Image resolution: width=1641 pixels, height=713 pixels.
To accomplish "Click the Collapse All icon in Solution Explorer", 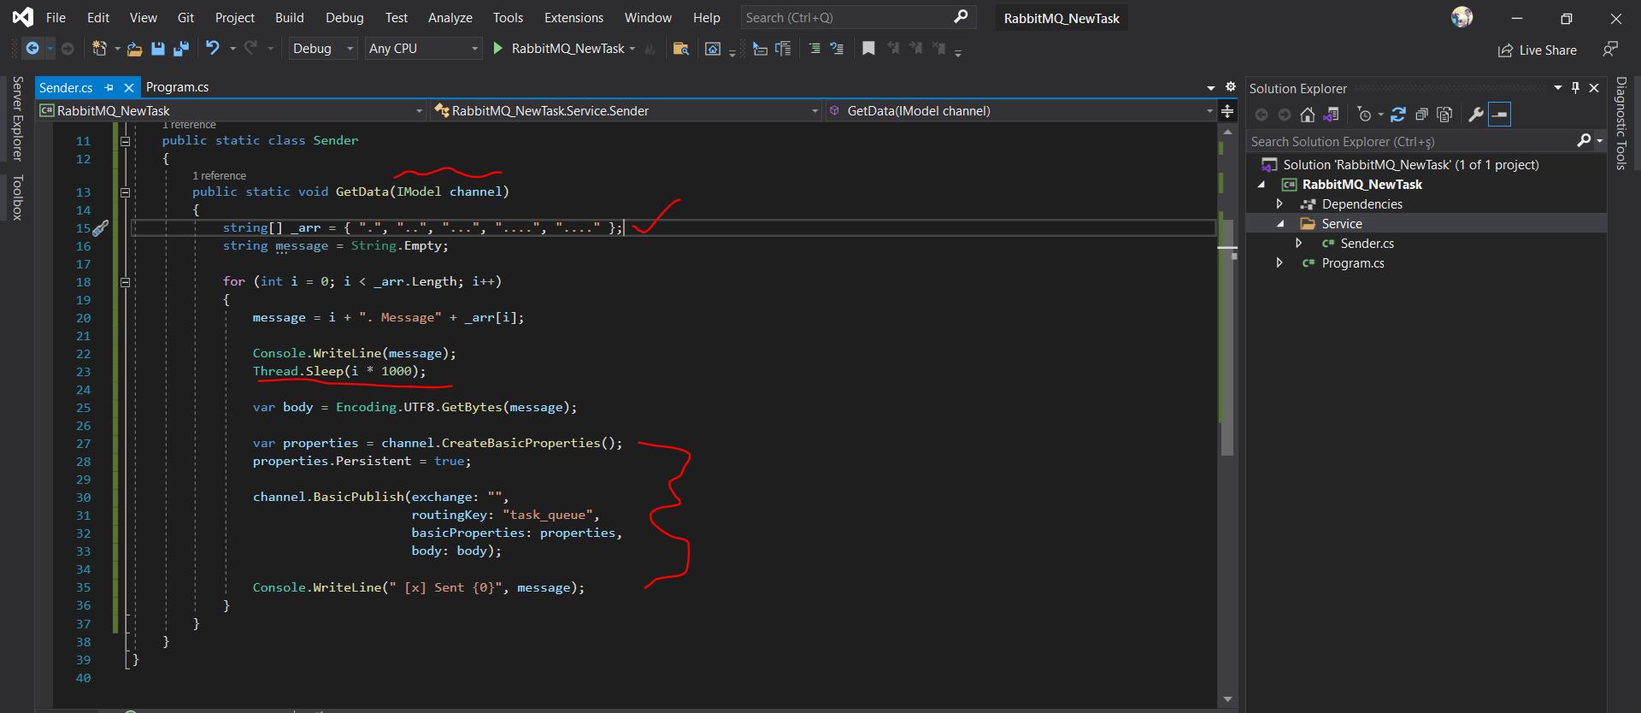I will [1421, 115].
